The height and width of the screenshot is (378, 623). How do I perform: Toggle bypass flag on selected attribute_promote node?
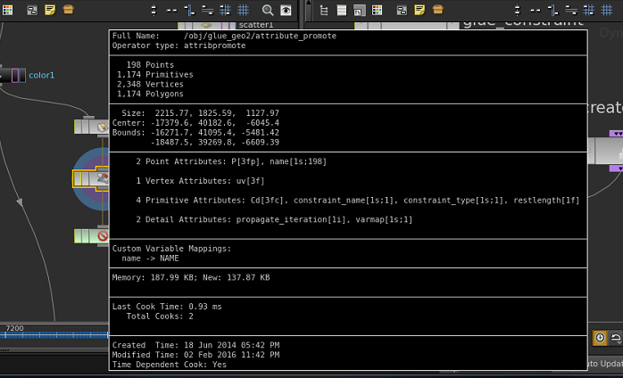[x=78, y=178]
